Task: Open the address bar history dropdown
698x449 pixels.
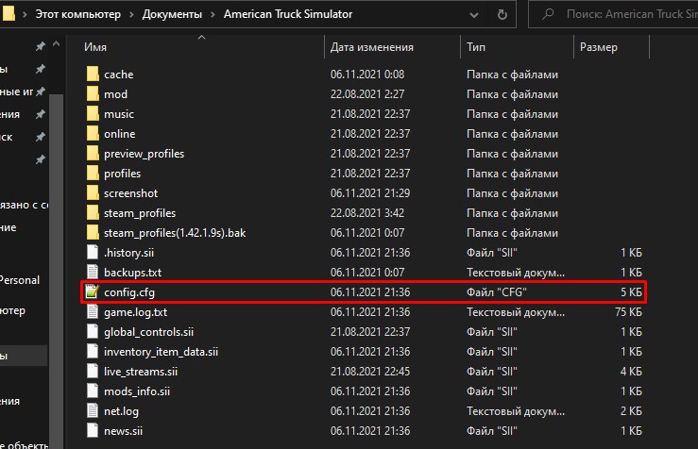Action: 478,15
